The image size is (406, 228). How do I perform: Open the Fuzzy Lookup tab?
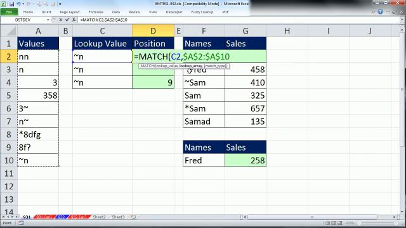point(202,12)
